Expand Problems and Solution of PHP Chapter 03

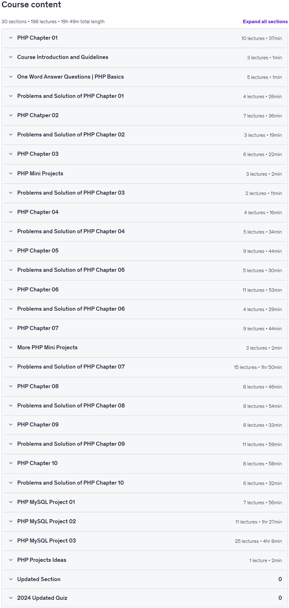point(144,193)
